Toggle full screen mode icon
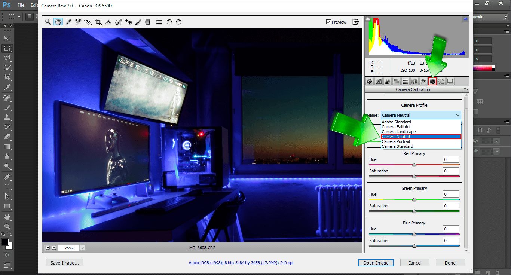Image resolution: width=511 pixels, height=275 pixels. point(355,22)
